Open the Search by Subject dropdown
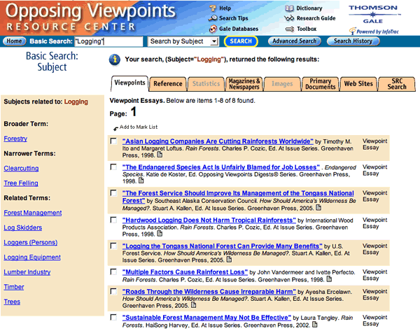The image size is (420, 331). [183, 41]
